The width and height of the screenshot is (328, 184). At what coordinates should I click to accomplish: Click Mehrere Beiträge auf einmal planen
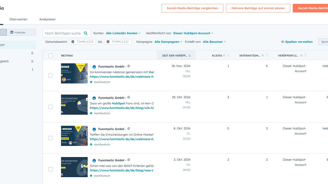(x=258, y=8)
